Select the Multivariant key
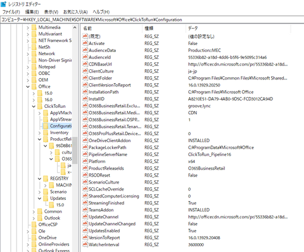Screen dimensions: 304x252 point(50,34)
